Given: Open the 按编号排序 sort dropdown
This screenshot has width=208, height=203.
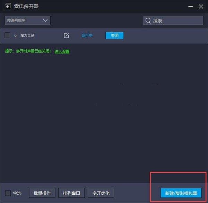Looking at the screenshot, I should [x=27, y=21].
